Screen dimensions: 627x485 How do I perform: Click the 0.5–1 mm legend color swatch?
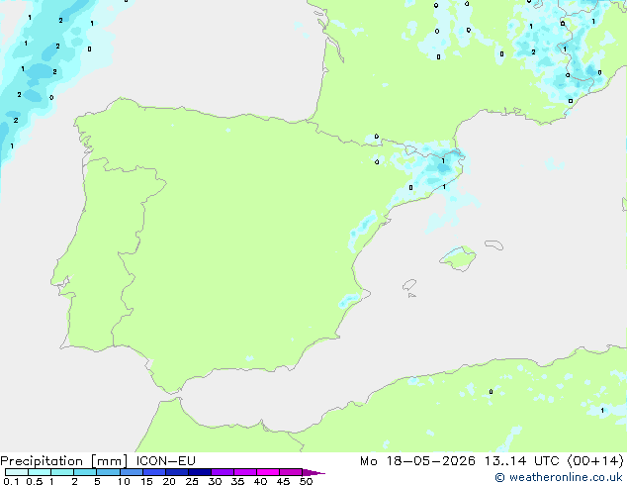point(40,472)
